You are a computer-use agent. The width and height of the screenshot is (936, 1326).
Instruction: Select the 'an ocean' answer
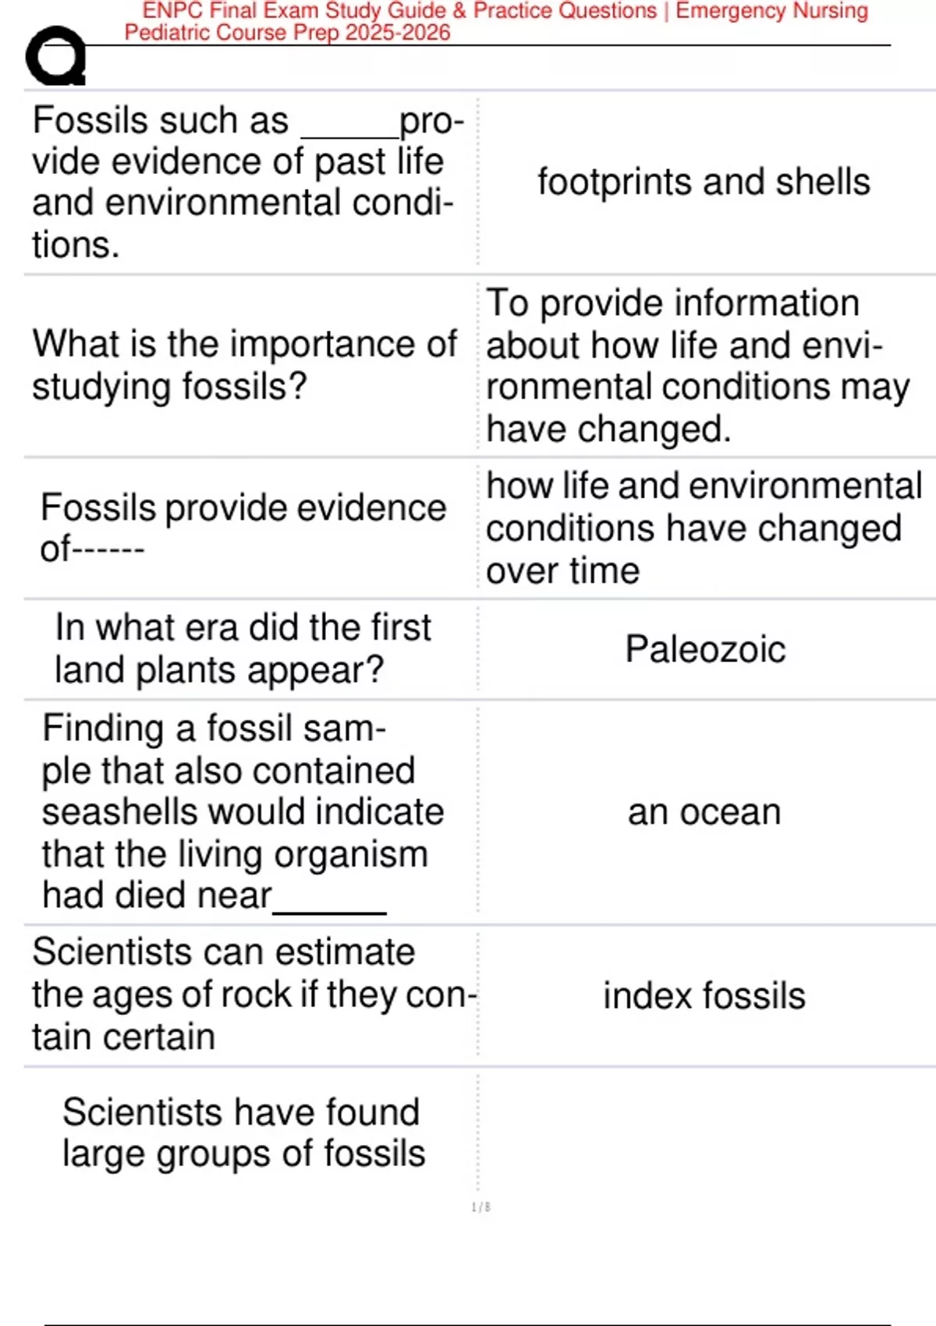click(704, 812)
